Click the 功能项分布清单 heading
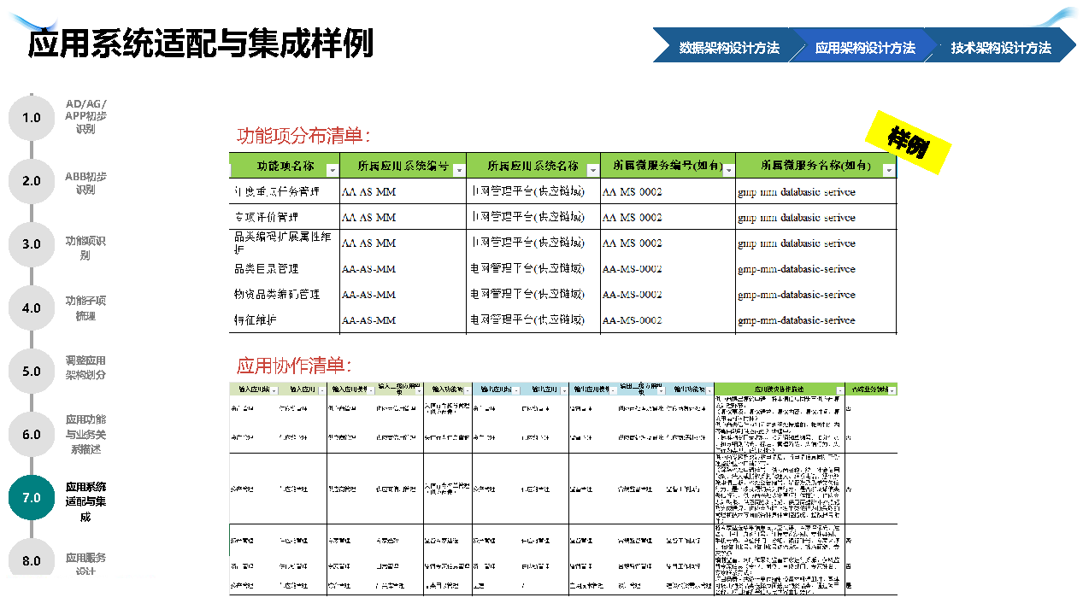The image size is (1083, 615). pos(303,136)
